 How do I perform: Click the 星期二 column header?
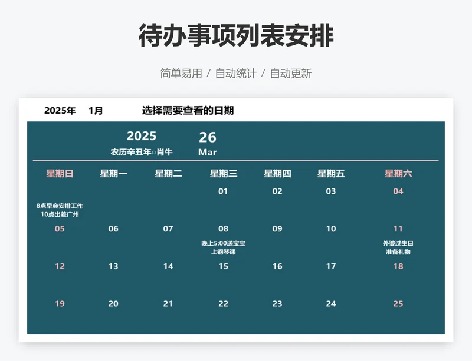[x=168, y=174]
